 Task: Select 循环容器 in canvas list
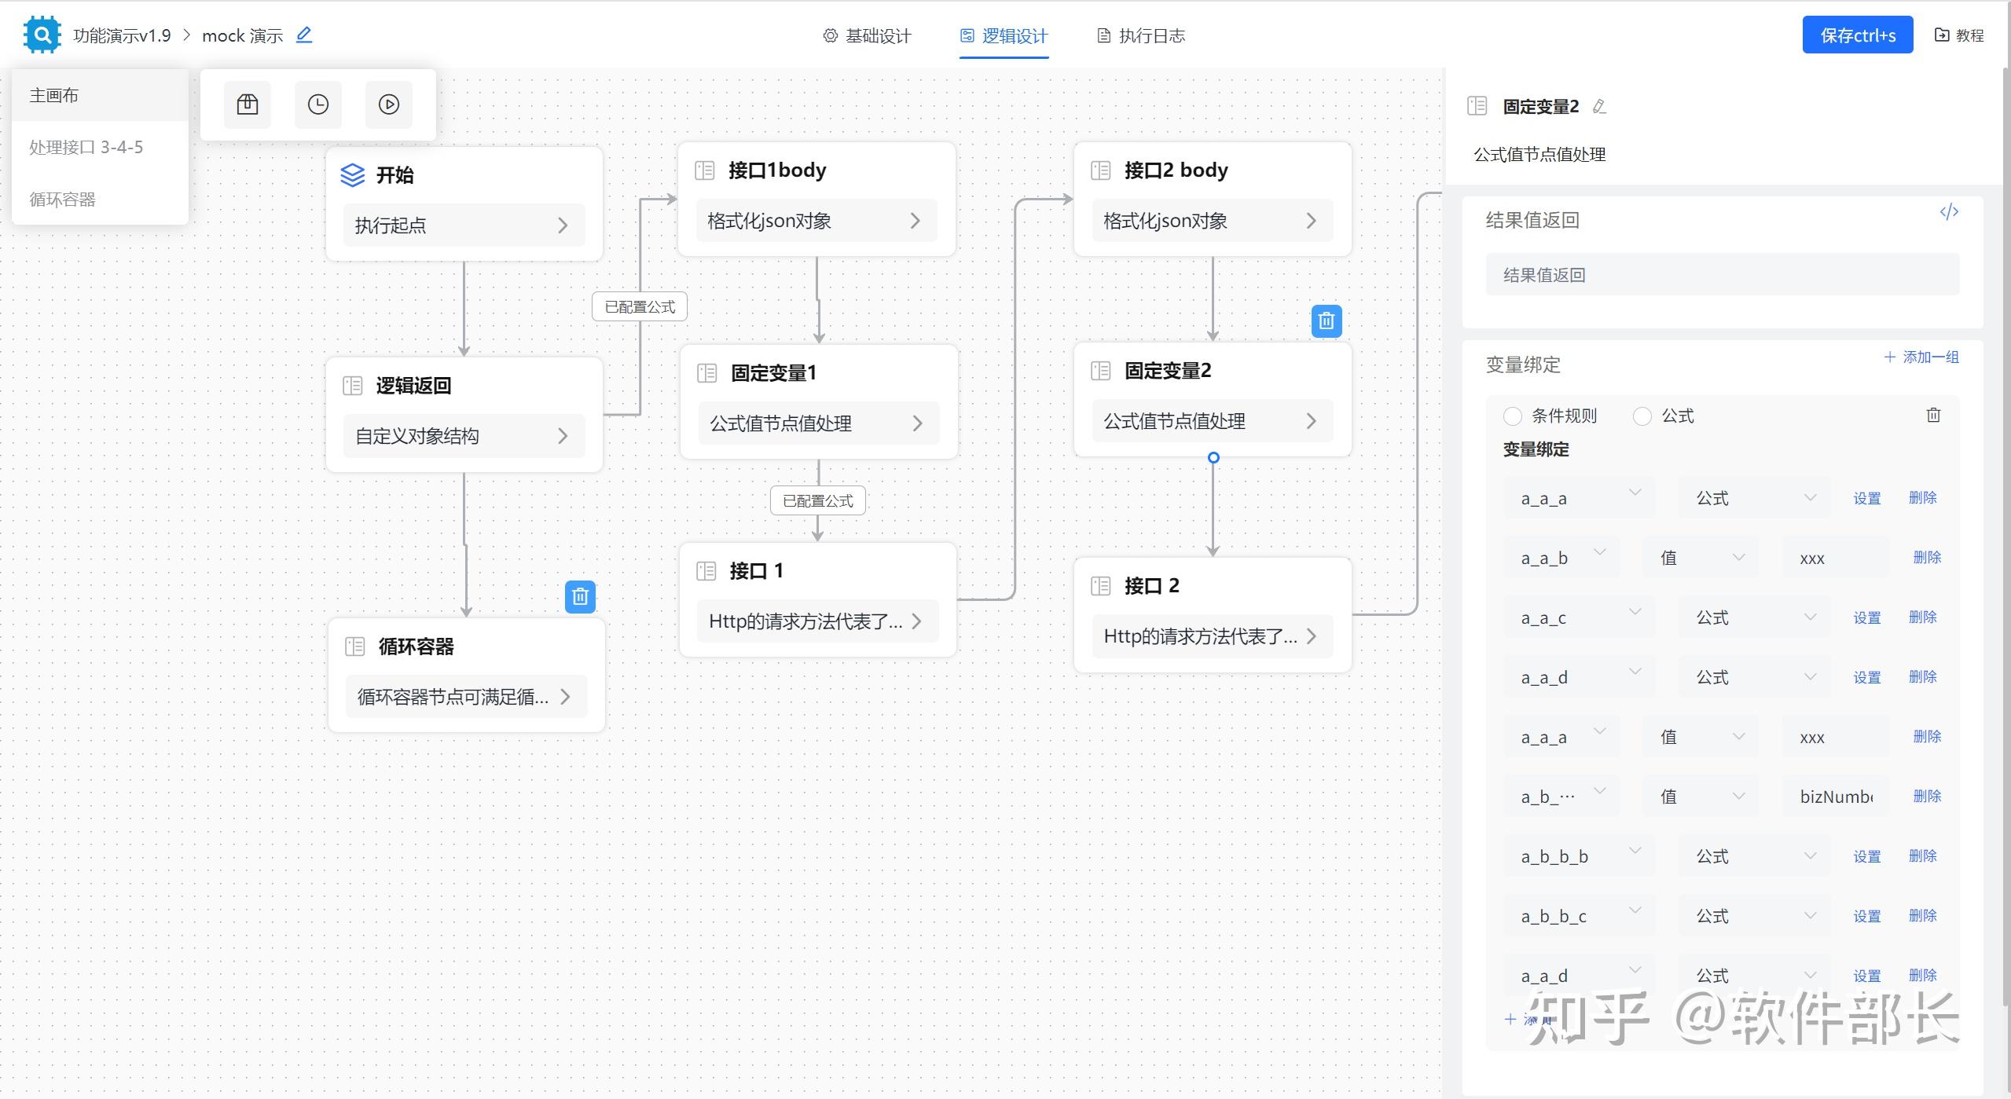tap(100, 199)
